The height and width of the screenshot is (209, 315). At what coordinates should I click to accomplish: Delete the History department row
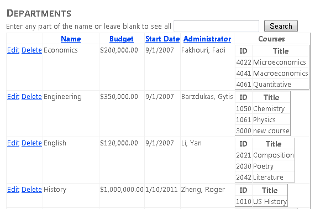click(32, 189)
